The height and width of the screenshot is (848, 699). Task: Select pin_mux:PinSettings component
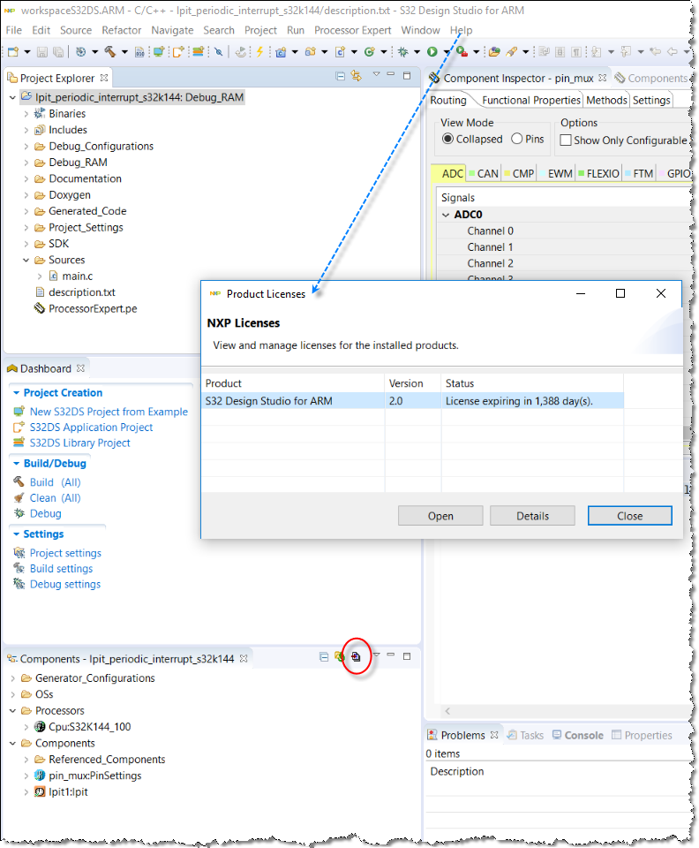click(x=95, y=775)
